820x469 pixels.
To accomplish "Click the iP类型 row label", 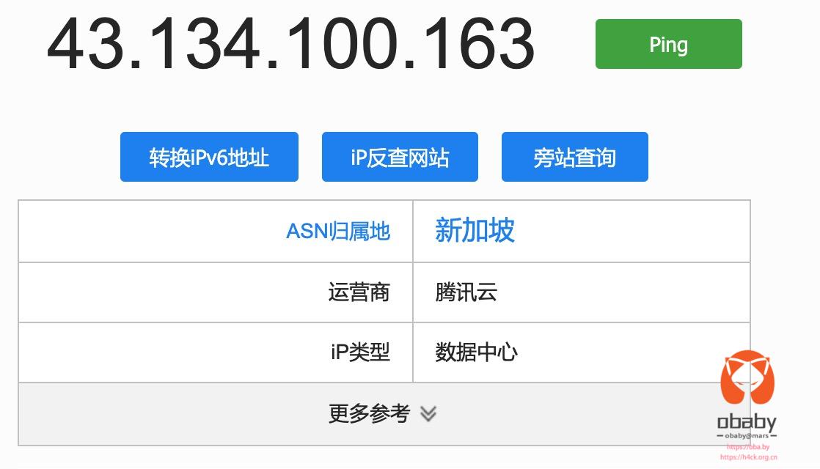I will 360,352.
